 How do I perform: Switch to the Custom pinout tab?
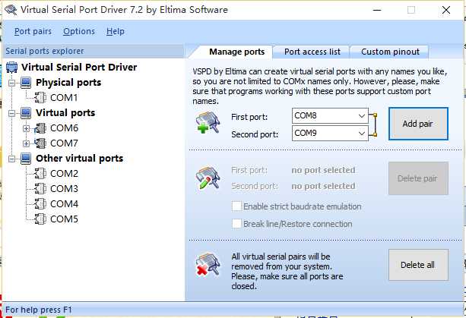(x=390, y=52)
